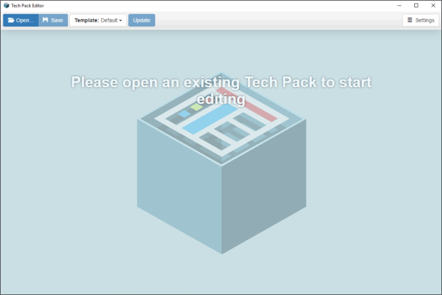Close the Tech Pack Editor window

[x=433, y=5]
